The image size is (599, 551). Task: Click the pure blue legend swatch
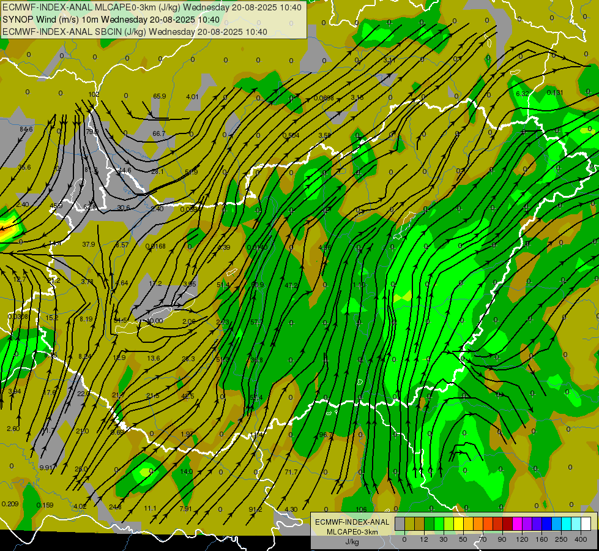[548, 523]
